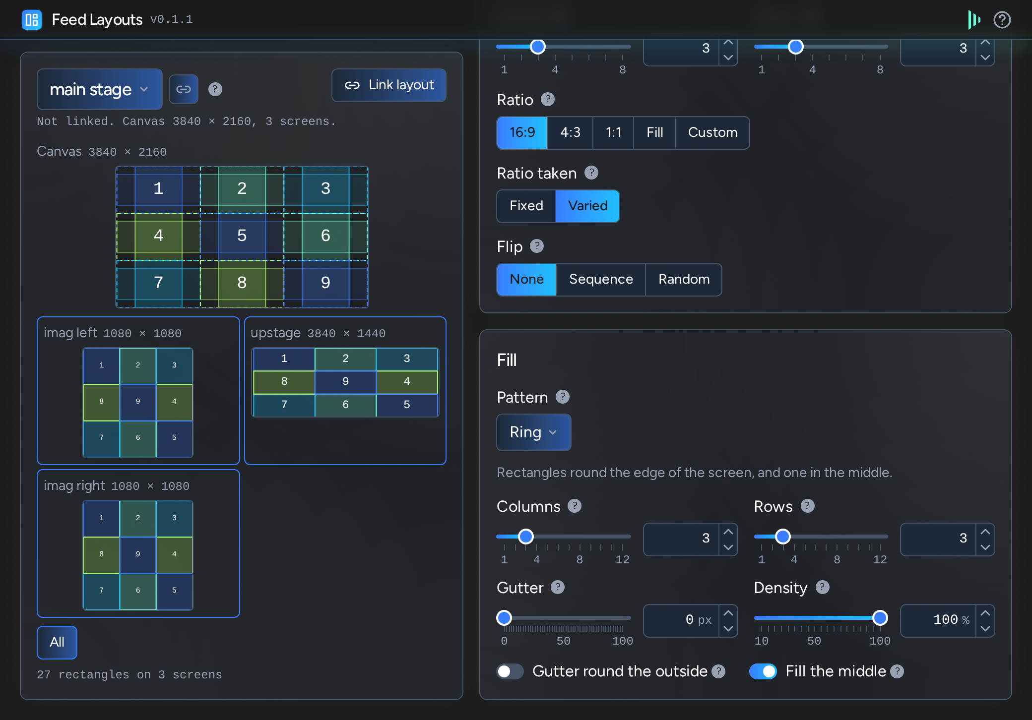Set Flip to Random
Image resolution: width=1032 pixels, height=720 pixels.
click(684, 279)
